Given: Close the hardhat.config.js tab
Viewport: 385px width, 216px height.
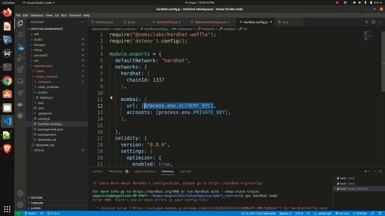Looking at the screenshot, I should pos(271,22).
